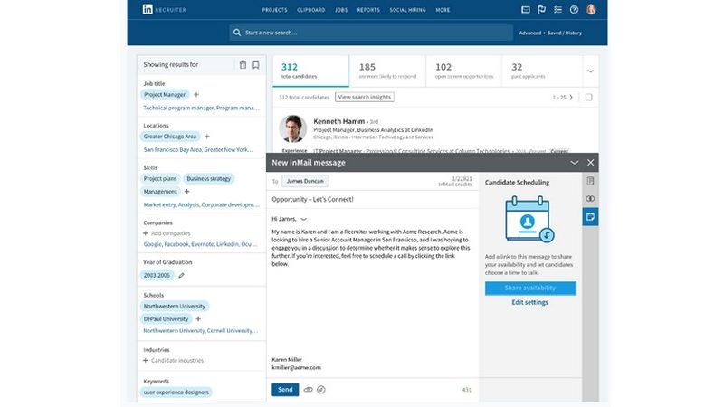The height and width of the screenshot is (407, 724).
Task: Click suggested job titles Technical program manager
Action: (178, 108)
